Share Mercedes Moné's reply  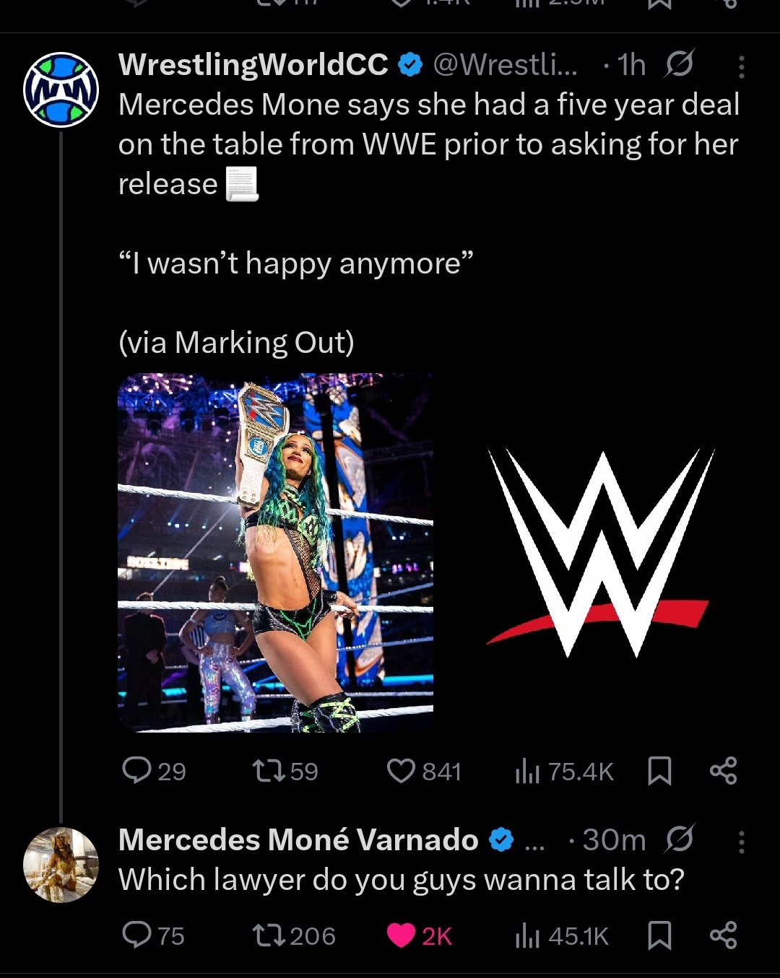click(723, 935)
